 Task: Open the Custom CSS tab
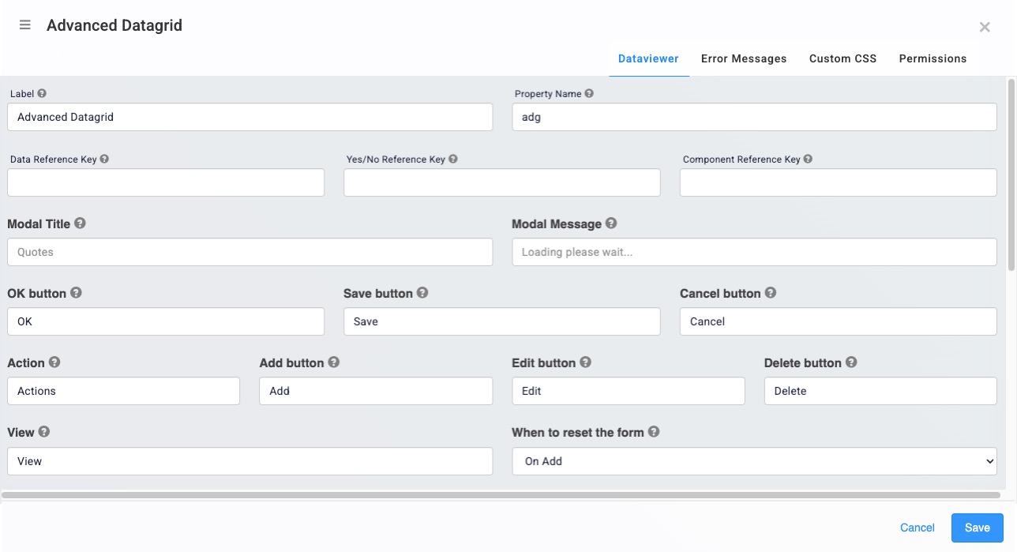pos(842,58)
